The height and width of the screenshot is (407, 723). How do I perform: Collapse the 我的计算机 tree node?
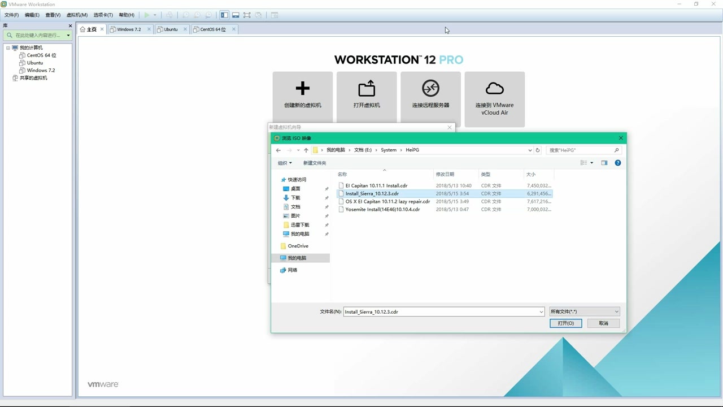coord(8,48)
